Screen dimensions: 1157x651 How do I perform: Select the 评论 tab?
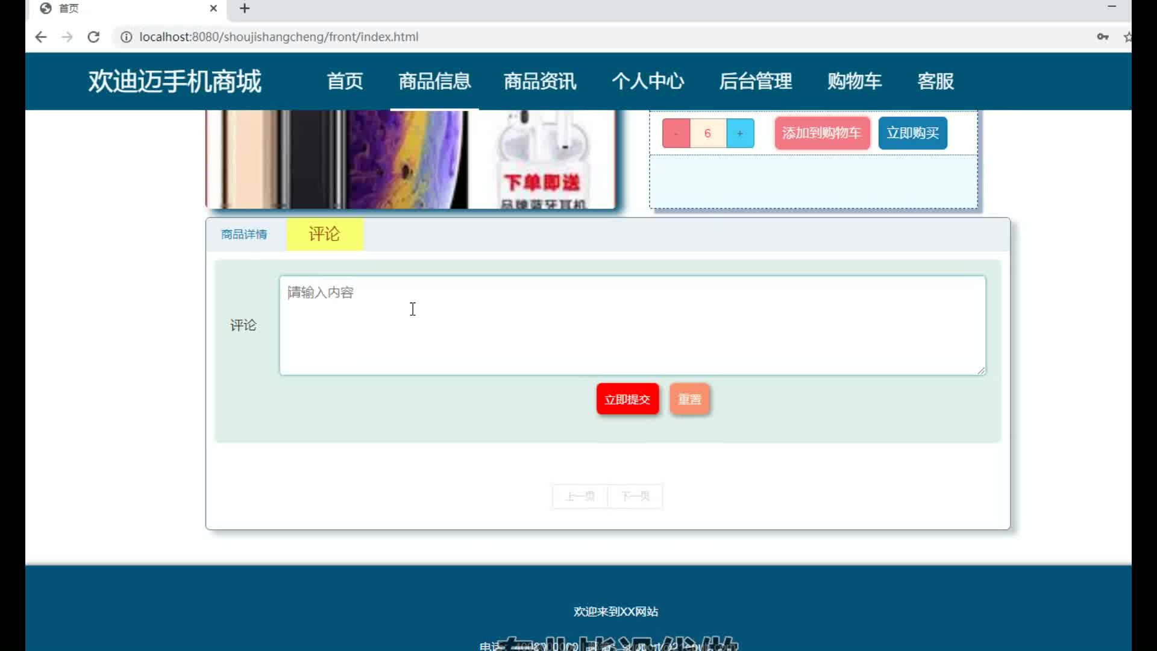tap(324, 234)
